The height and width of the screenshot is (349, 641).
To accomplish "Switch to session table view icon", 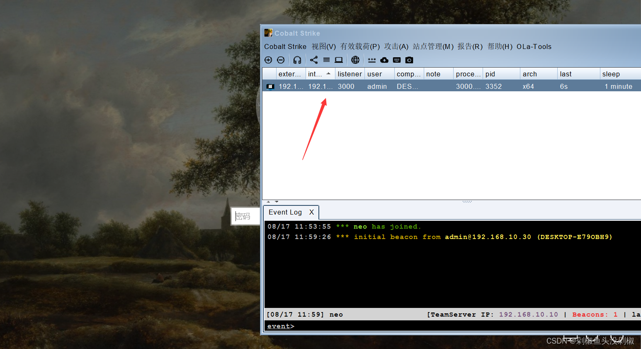I will pyautogui.click(x=327, y=60).
